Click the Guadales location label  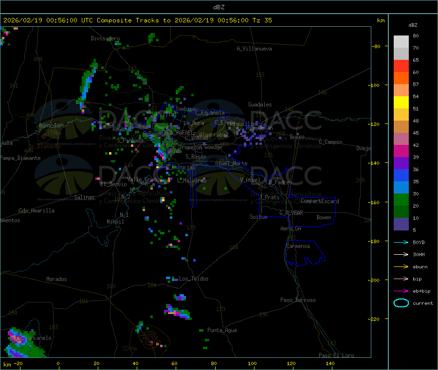point(260,105)
